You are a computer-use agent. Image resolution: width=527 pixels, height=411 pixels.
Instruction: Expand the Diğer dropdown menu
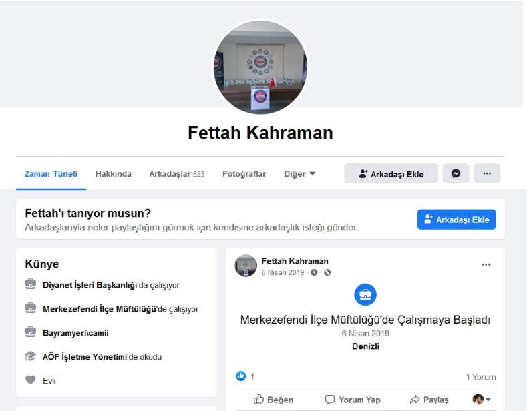299,174
